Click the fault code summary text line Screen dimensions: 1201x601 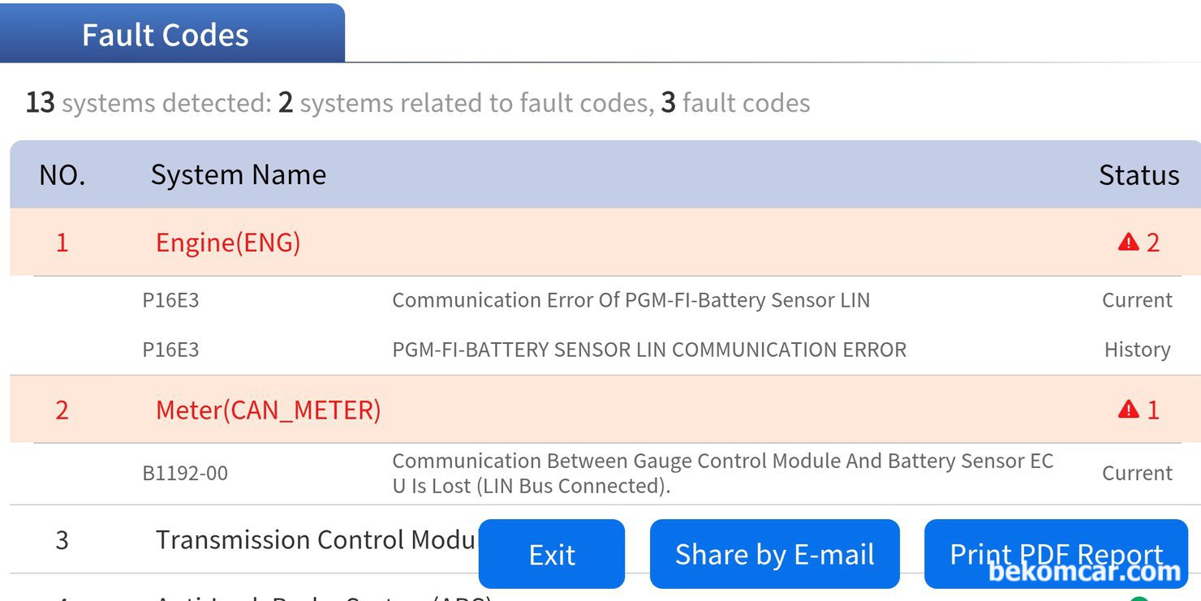[x=418, y=103]
